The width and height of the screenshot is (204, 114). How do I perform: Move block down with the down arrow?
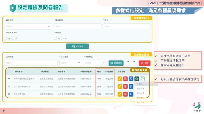tap(133, 62)
